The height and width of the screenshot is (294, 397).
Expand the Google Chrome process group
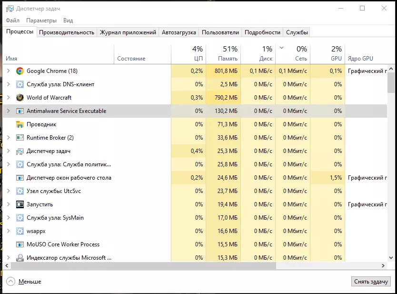(x=9, y=71)
